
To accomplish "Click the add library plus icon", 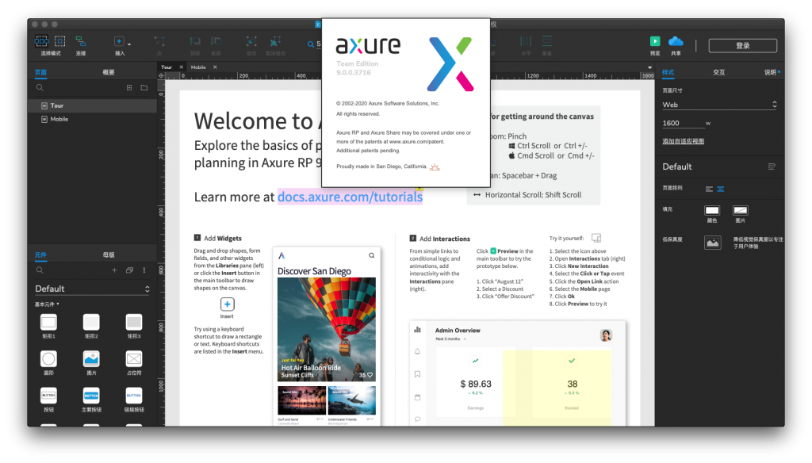I will (114, 270).
